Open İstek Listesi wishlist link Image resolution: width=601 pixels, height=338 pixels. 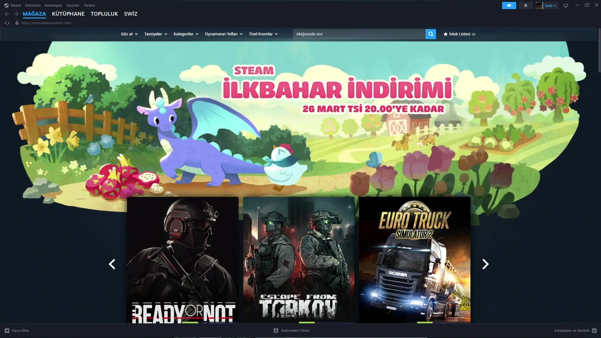click(x=459, y=34)
